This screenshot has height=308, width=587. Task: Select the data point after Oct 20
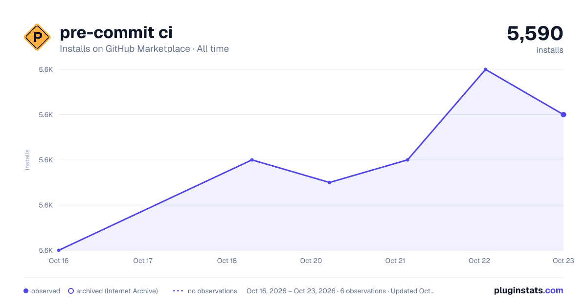(330, 182)
